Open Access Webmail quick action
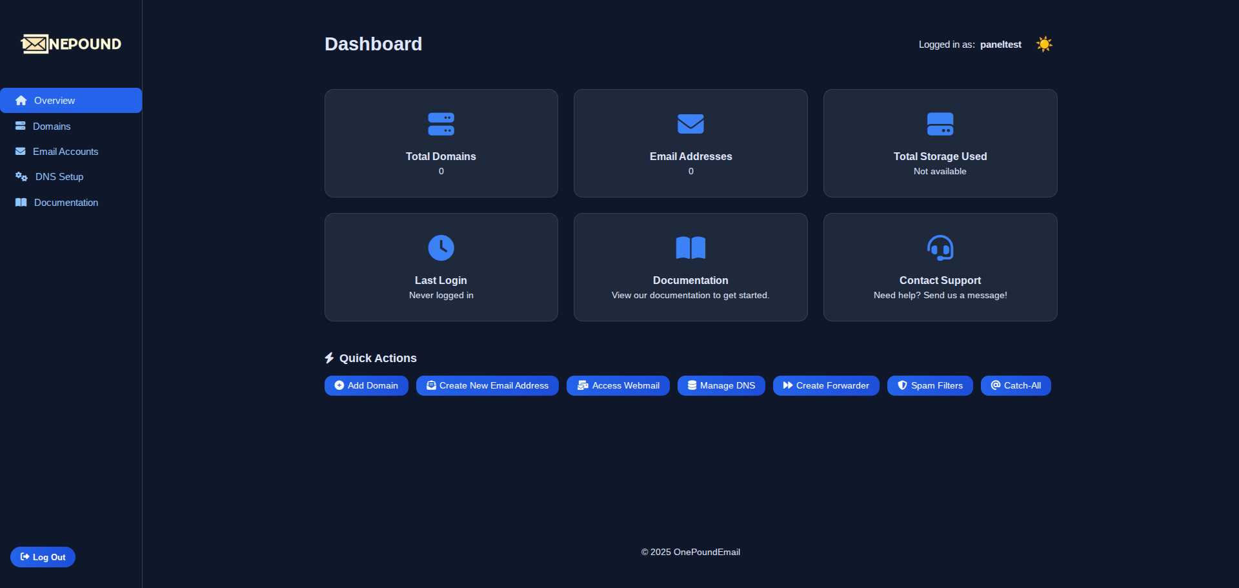 tap(618, 385)
